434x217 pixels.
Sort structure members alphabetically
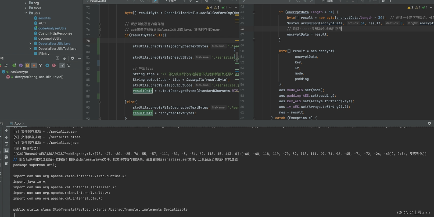(x=6, y=65)
